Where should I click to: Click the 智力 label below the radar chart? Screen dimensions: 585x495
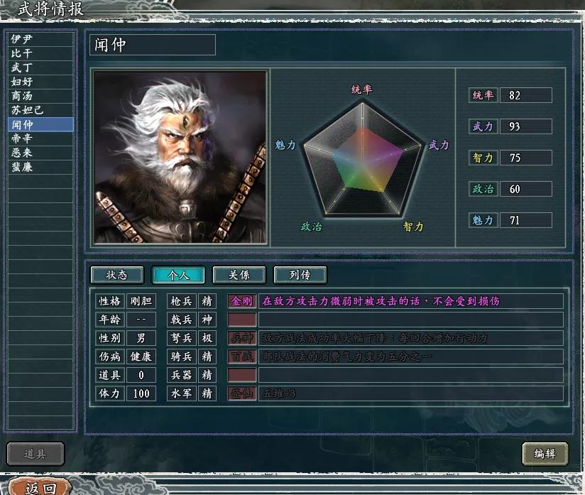tap(413, 227)
